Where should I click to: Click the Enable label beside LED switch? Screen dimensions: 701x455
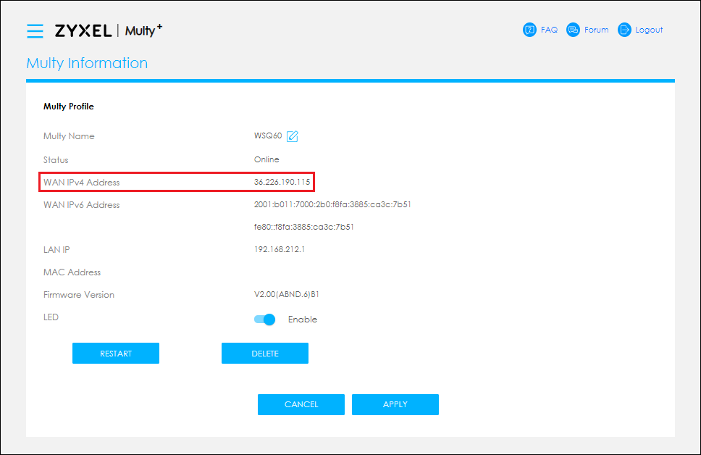pyautogui.click(x=303, y=320)
